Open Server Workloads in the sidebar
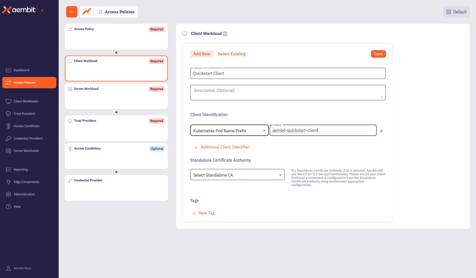 (26, 151)
